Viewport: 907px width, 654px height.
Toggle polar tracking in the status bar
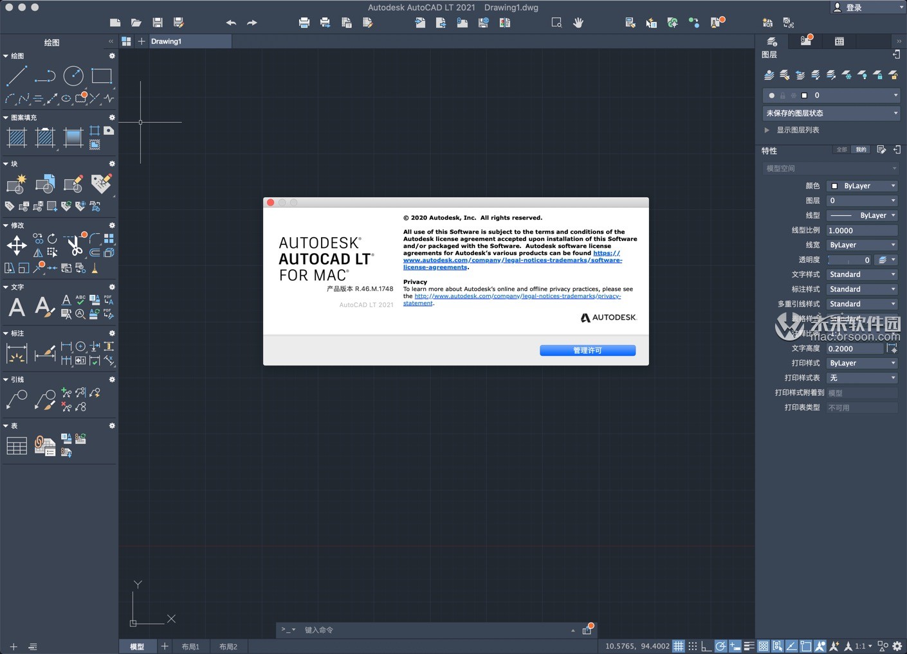(720, 646)
